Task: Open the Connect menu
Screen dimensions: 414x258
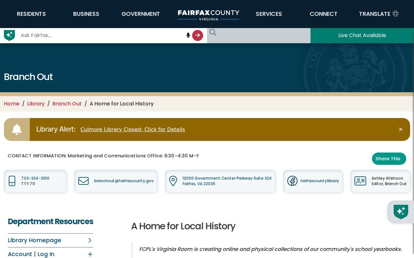Action: coord(323,14)
